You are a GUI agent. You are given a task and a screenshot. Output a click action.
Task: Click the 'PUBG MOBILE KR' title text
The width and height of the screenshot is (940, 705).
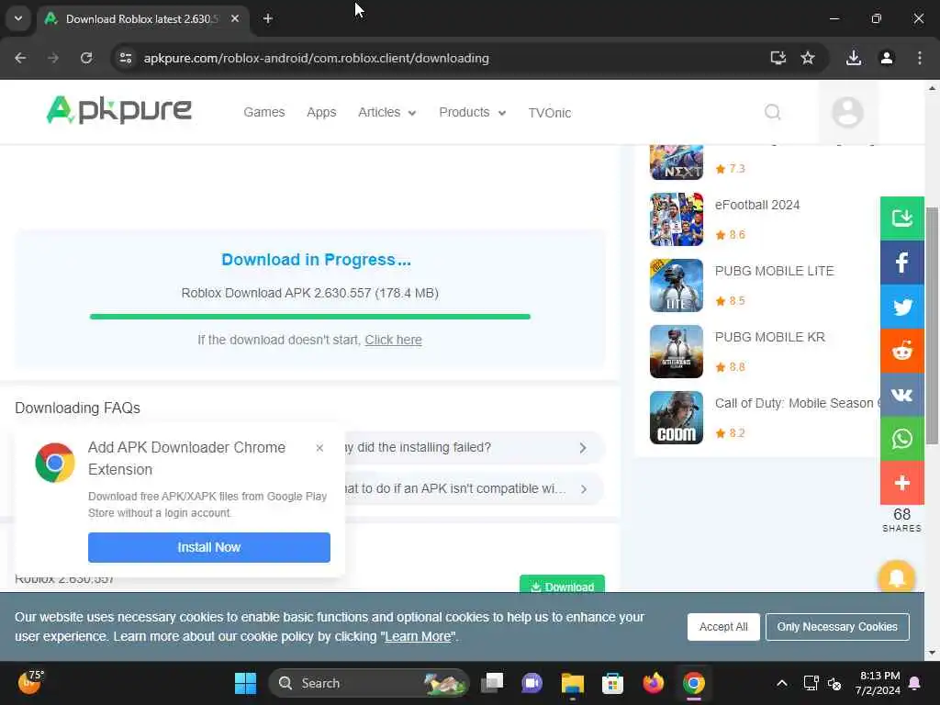click(x=770, y=337)
